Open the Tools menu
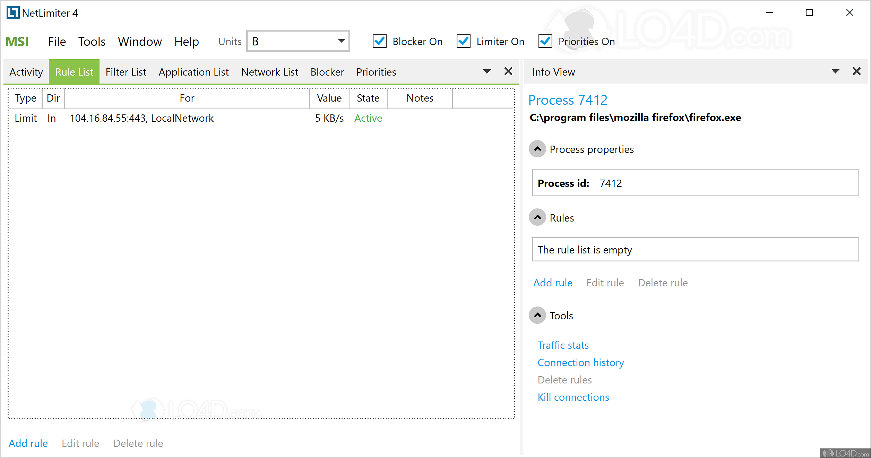Screen dimensions: 871x458 point(92,42)
